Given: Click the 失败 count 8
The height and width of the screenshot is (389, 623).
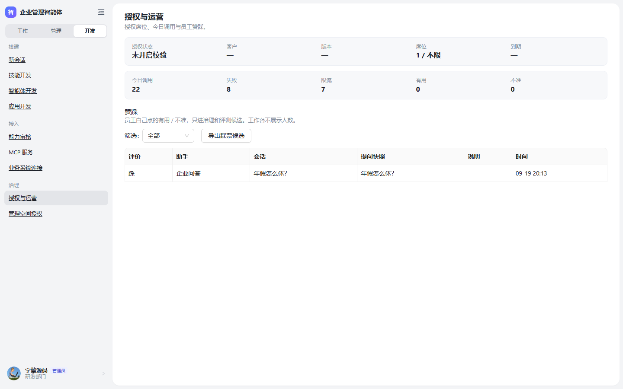Looking at the screenshot, I should click(x=228, y=89).
